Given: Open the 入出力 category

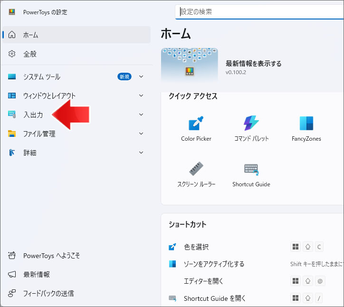Looking at the screenshot, I should (x=76, y=115).
